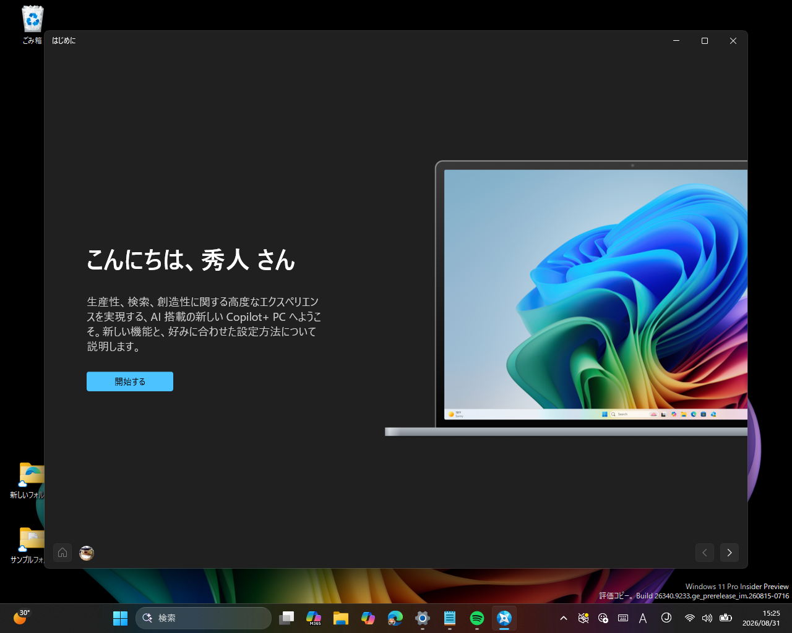792x633 pixels.
Task: Click the こんにちは、秀人 さん heading
Action: (x=191, y=260)
